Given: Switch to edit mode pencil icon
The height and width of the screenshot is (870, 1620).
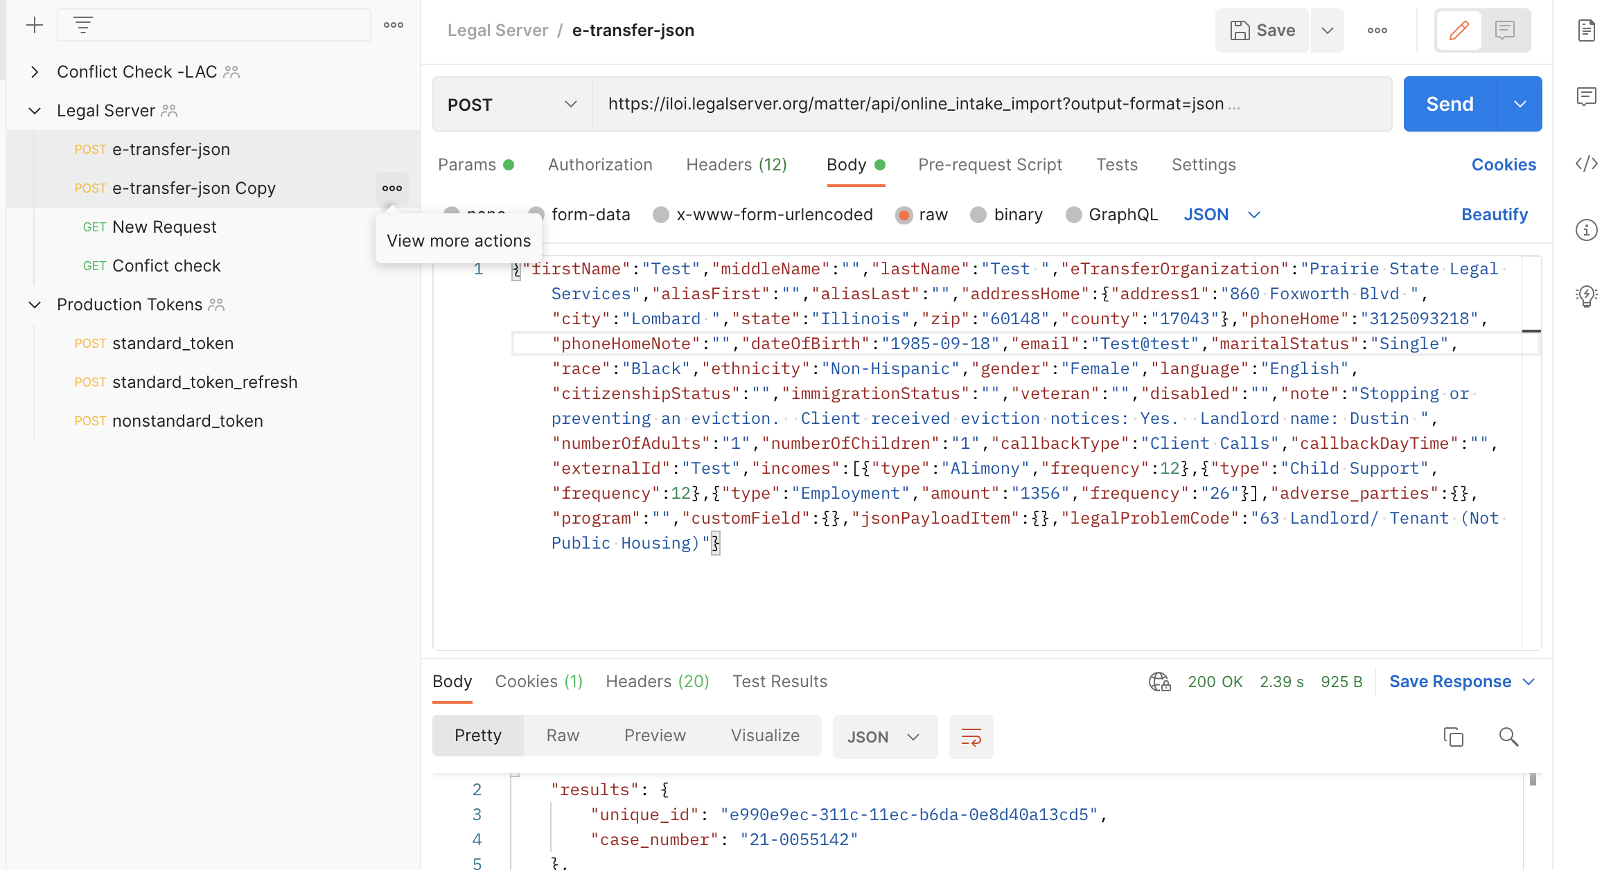Looking at the screenshot, I should 1459,30.
